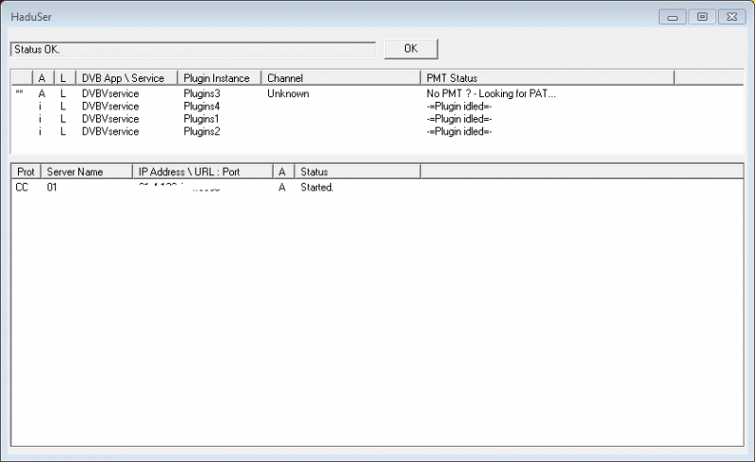The width and height of the screenshot is (755, 462).
Task: Click the PMT Status column header
Action: (x=547, y=77)
